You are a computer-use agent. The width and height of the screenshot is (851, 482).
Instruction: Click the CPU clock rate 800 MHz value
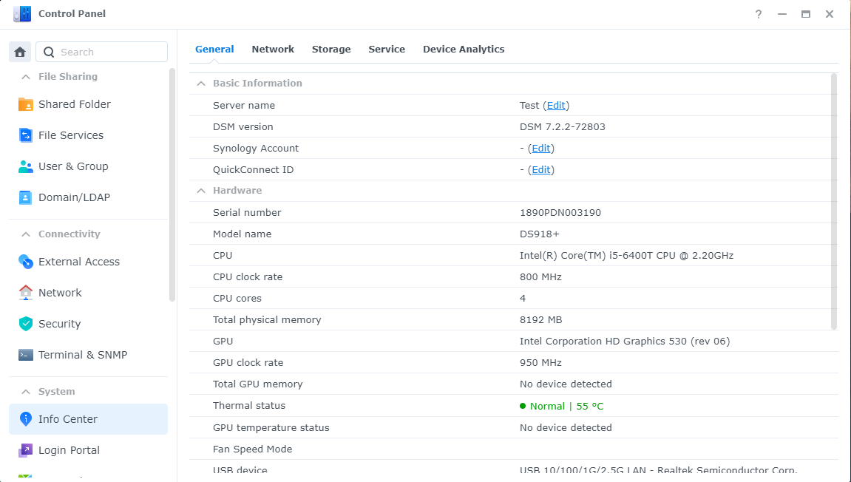pos(540,276)
